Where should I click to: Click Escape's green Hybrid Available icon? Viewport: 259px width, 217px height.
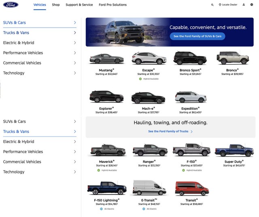point(140,79)
